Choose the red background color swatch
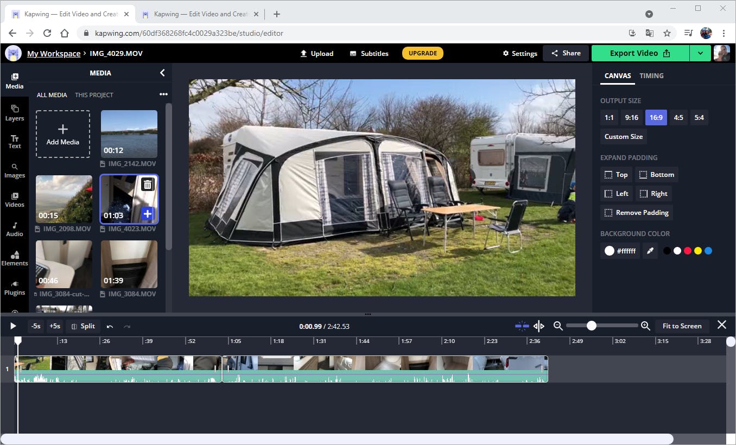The width and height of the screenshot is (736, 445). coord(688,251)
